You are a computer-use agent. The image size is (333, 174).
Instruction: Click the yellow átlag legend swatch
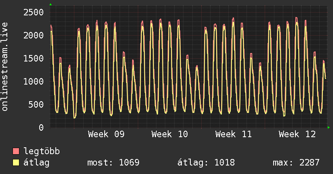[x=16, y=163]
